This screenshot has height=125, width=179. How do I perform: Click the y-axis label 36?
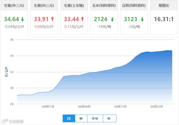coord(12,40)
